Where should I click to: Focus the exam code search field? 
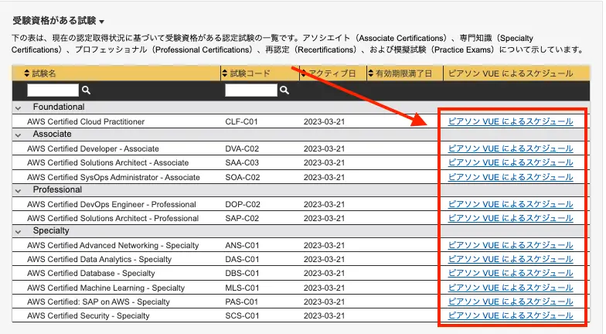click(251, 90)
